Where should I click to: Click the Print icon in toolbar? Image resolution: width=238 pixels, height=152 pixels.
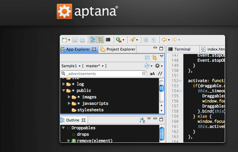point(82,40)
